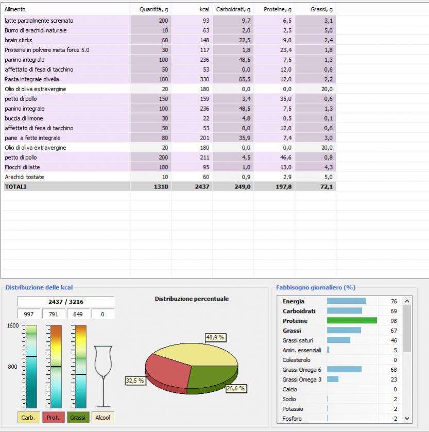Click the kcal column header
The height and width of the screenshot is (432, 429).
click(x=204, y=9)
